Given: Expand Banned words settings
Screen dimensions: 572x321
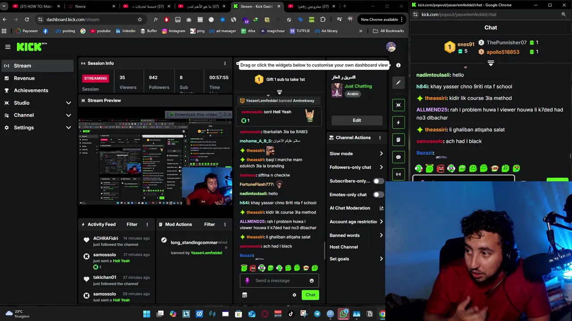Looking at the screenshot, I should (x=381, y=235).
